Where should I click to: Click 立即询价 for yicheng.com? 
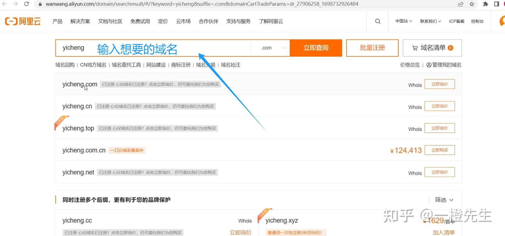[440, 84]
